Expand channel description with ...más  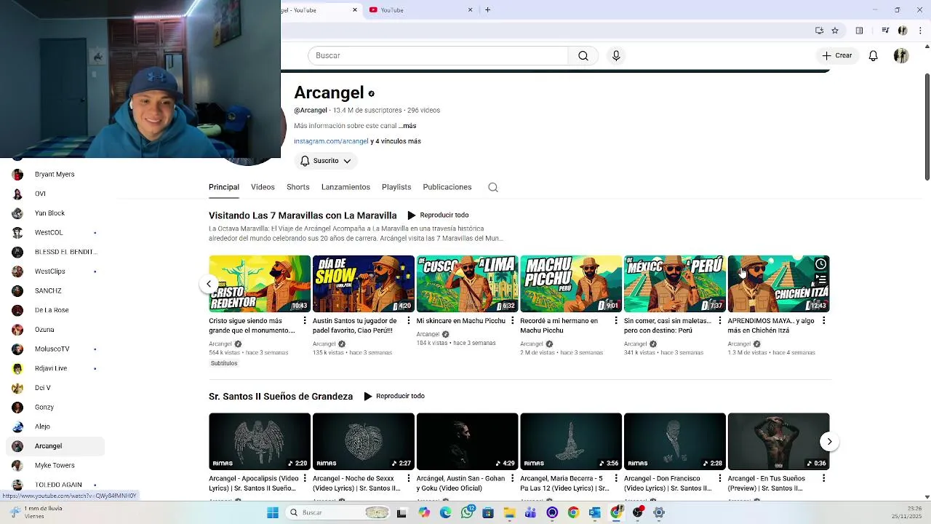[407, 126]
